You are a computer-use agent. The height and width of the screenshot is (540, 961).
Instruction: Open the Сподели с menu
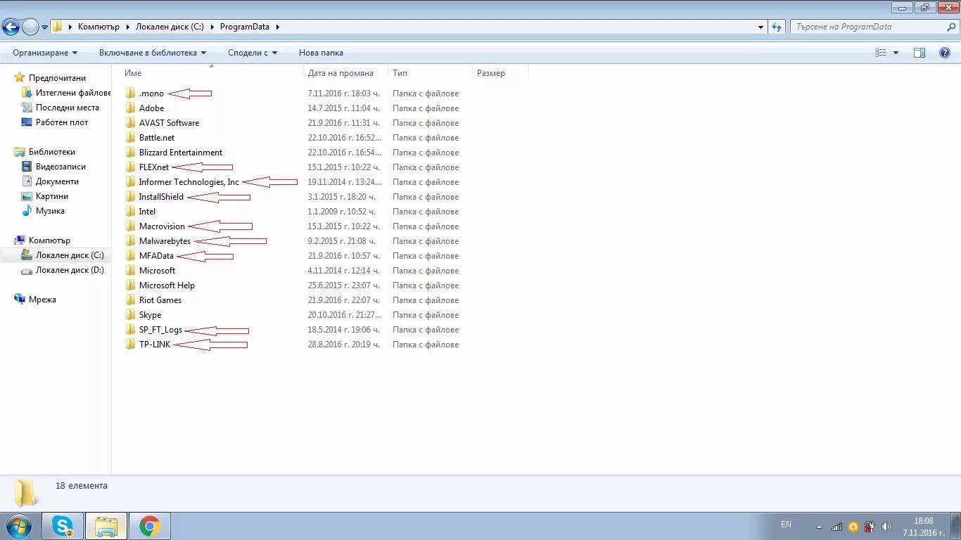(253, 53)
